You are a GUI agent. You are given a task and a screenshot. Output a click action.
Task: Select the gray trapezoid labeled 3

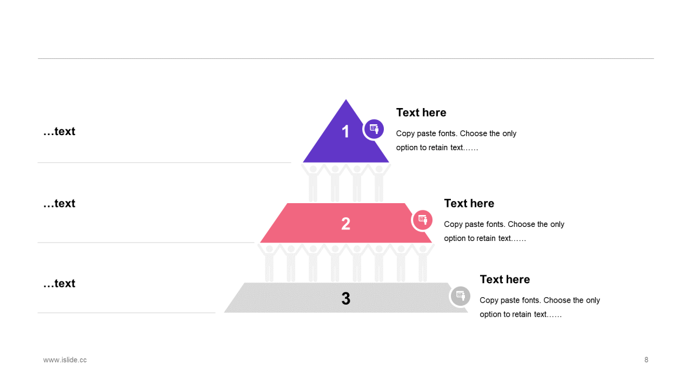(x=346, y=298)
